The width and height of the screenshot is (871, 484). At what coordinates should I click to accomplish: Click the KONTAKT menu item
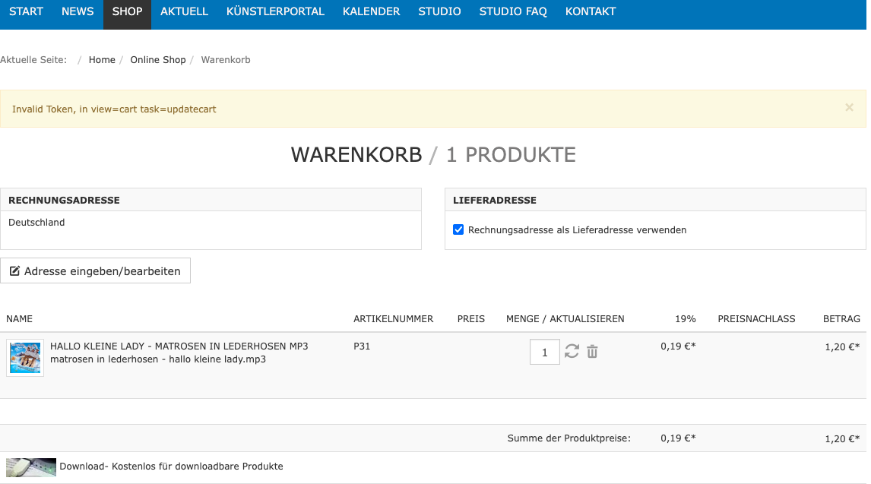[x=591, y=11]
